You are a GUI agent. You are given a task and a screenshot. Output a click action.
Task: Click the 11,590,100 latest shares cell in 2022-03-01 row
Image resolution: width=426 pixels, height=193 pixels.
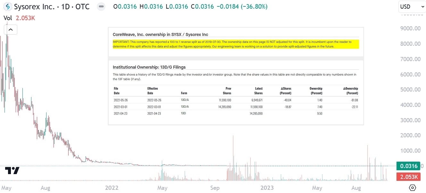pos(256,107)
